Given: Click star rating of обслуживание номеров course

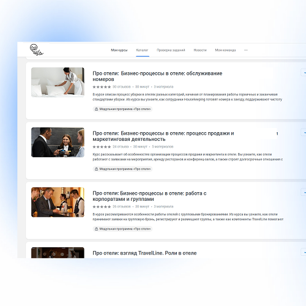Looking at the screenshot, I should (x=102, y=87).
